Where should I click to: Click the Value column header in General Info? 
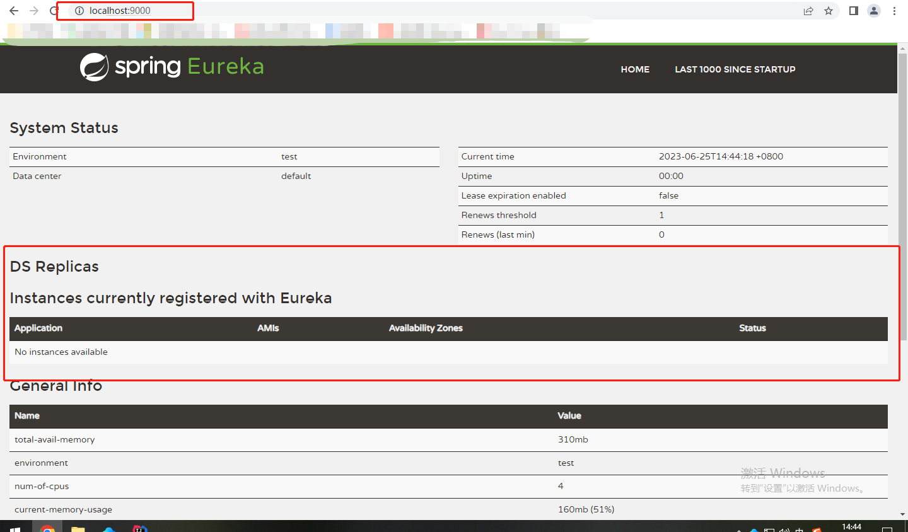point(569,416)
